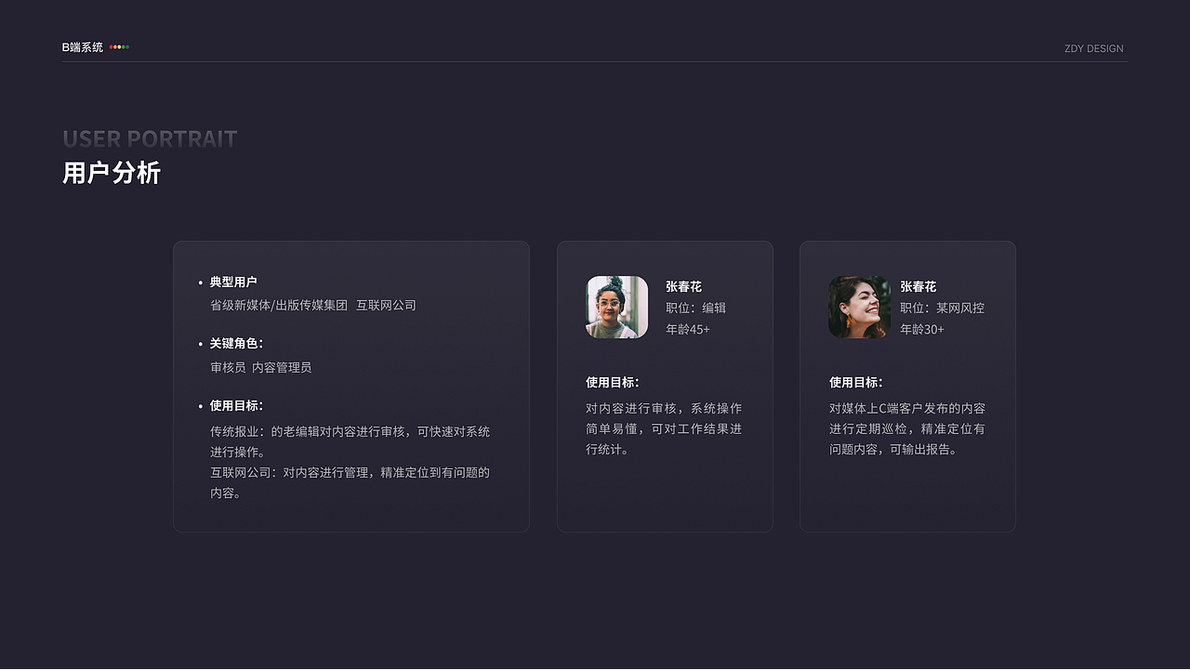Select the rightmost 张春花 profile card
The width and height of the screenshot is (1190, 670).
pos(907,387)
